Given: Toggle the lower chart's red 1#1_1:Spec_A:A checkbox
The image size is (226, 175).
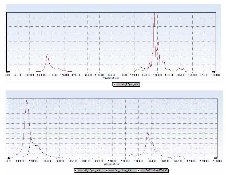Looking at the screenshot, I should click(76, 170).
